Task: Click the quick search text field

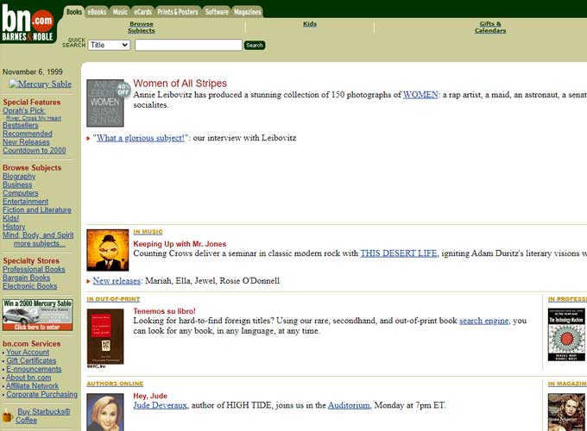Action: point(188,45)
